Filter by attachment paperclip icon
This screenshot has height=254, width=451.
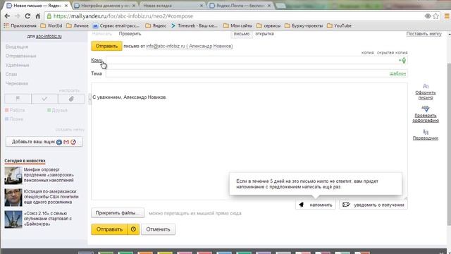[x=71, y=99]
